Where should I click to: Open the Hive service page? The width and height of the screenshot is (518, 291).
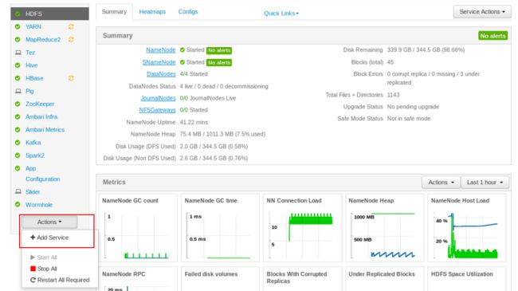coord(31,65)
